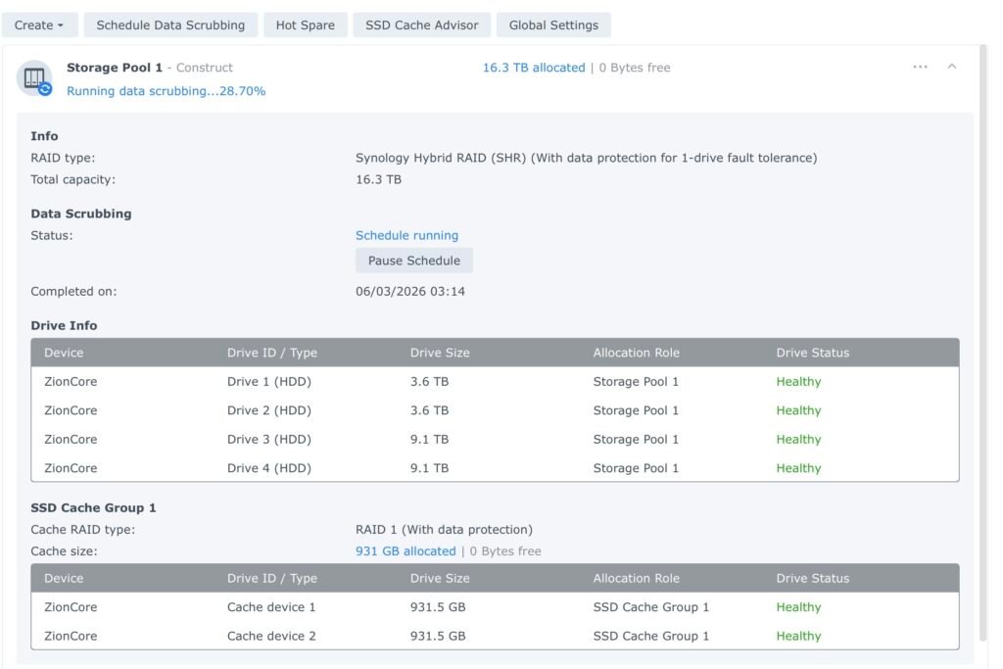Select the Drive 1 (HDD) row
This screenshot has width=1003, height=669.
click(x=495, y=381)
